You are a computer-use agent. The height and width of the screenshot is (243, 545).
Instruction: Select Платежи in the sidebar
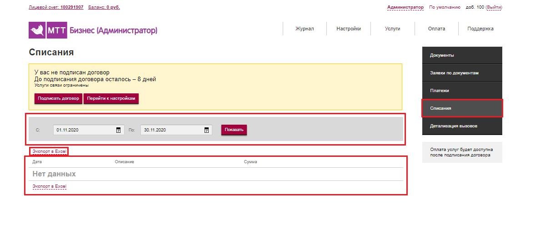[462, 91]
